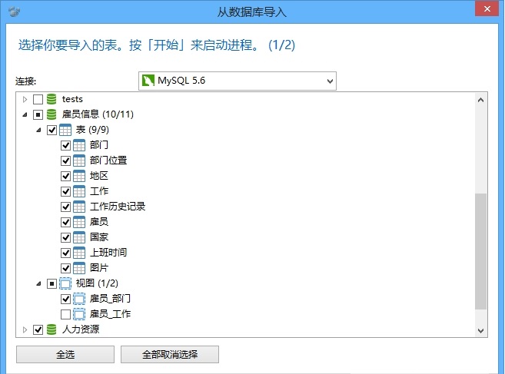Click the 人力资源 database icon
This screenshot has width=505, height=374.
click(x=51, y=329)
